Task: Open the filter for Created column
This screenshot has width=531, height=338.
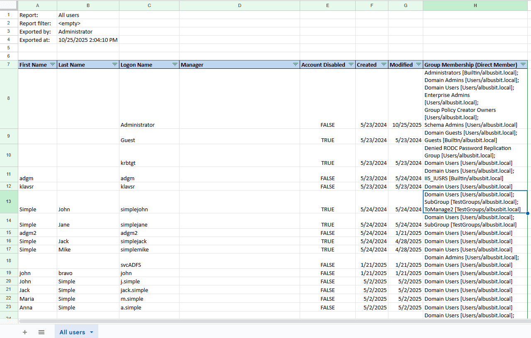Action: 383,65
